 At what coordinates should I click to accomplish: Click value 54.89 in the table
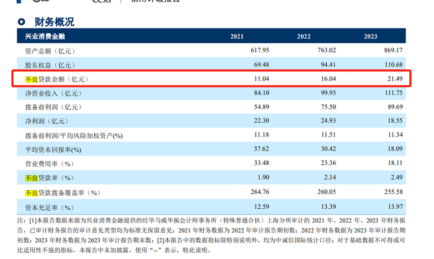click(262, 107)
